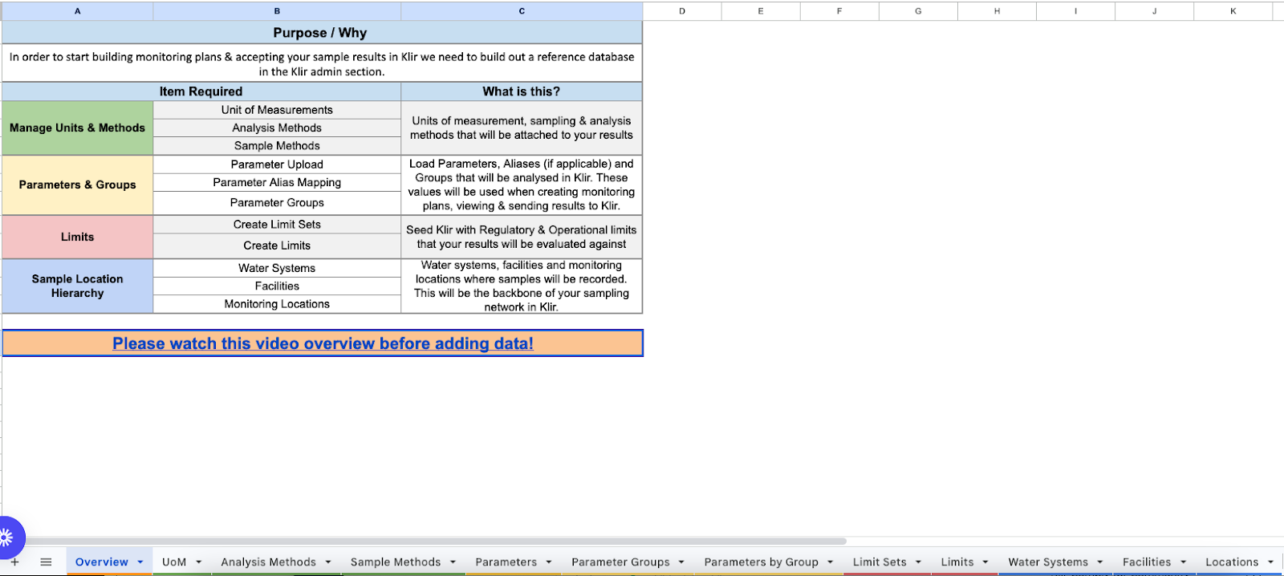Select column G header
The width and height of the screenshot is (1284, 576).
click(918, 11)
